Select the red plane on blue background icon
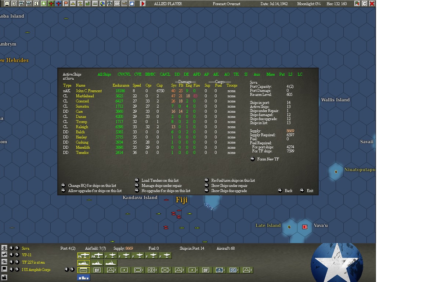 [x=58, y=4]
